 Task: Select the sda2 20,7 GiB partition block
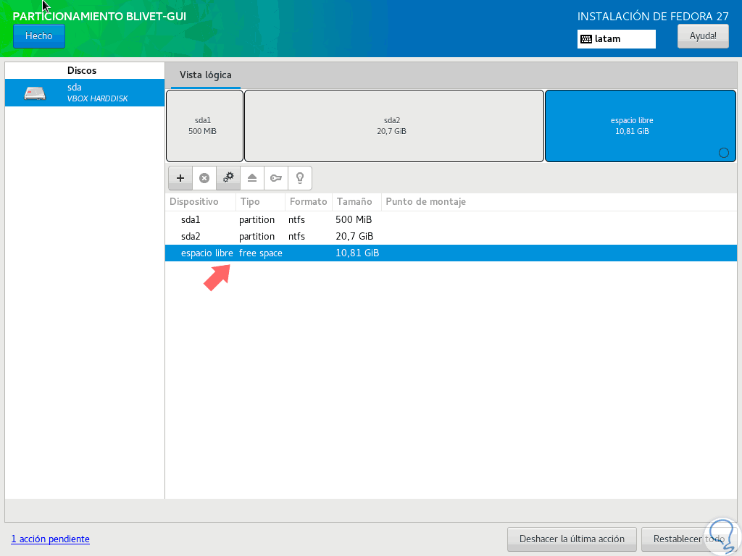pyautogui.click(x=393, y=126)
